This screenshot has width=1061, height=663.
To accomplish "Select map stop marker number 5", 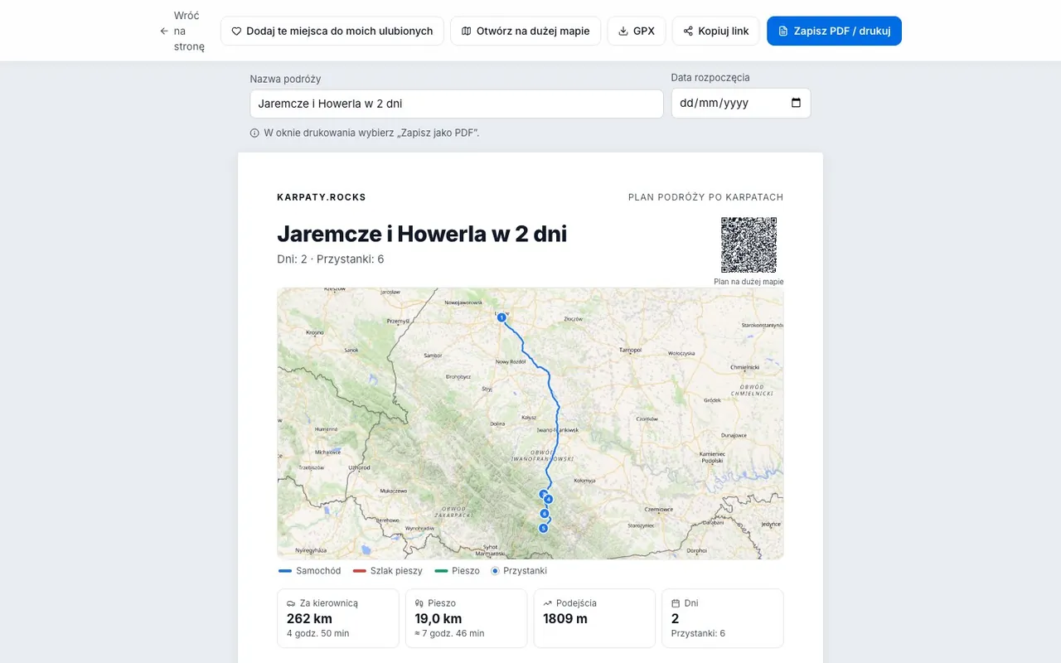I will click(544, 528).
